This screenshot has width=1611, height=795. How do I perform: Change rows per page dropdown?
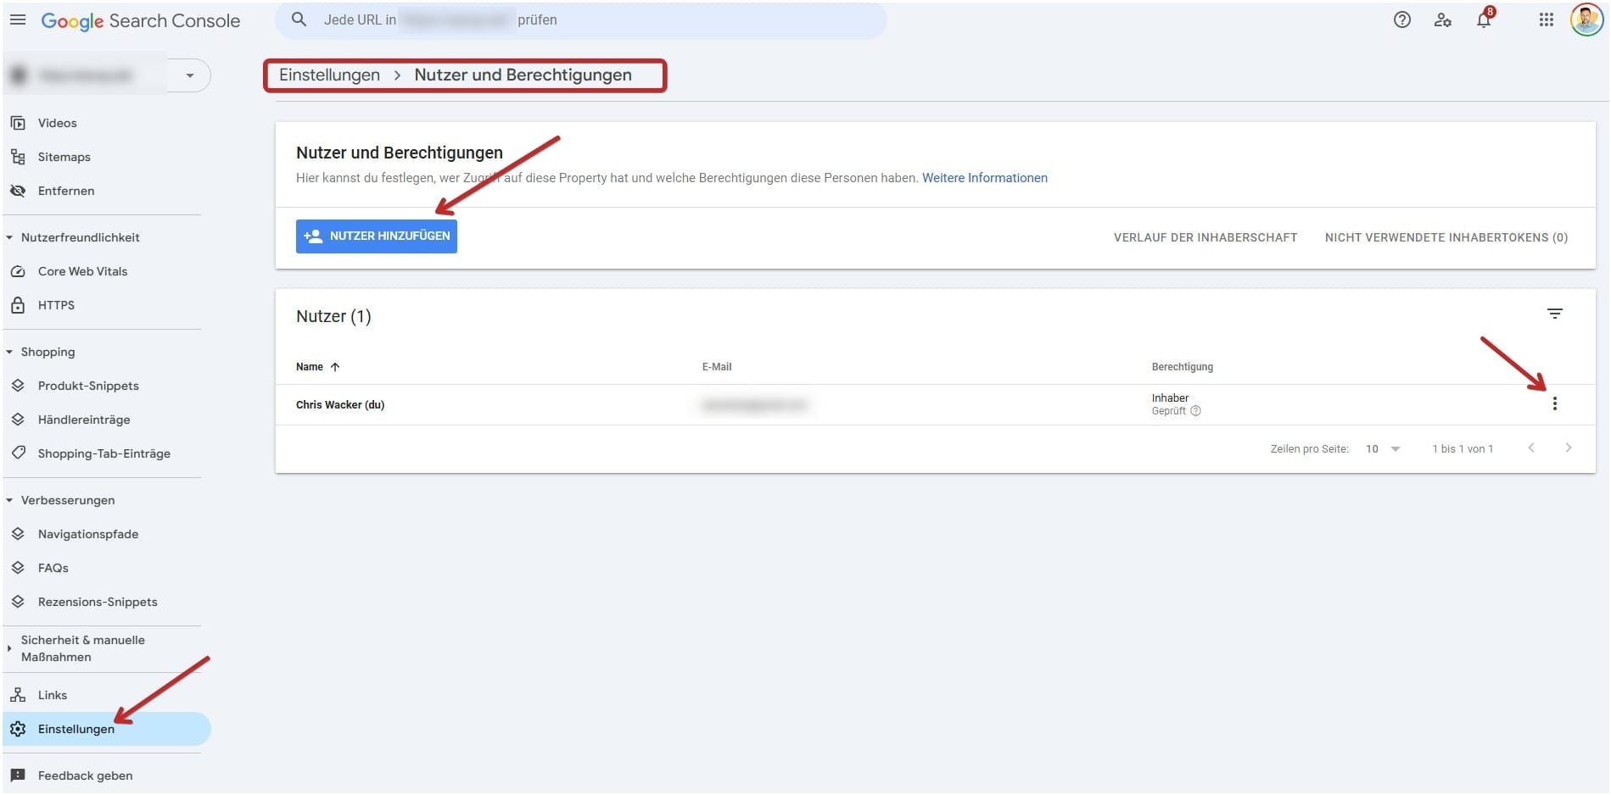click(x=1383, y=449)
